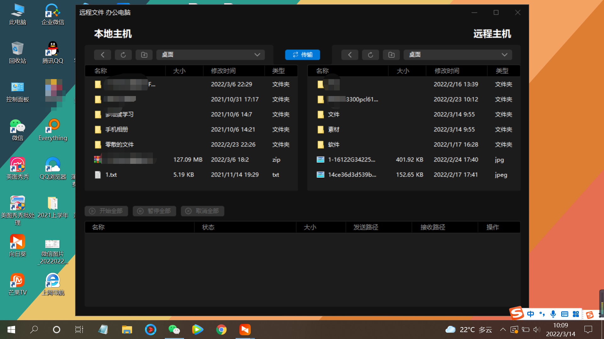
Task: Click 取消全部 cancel all button
Action: [x=202, y=211]
